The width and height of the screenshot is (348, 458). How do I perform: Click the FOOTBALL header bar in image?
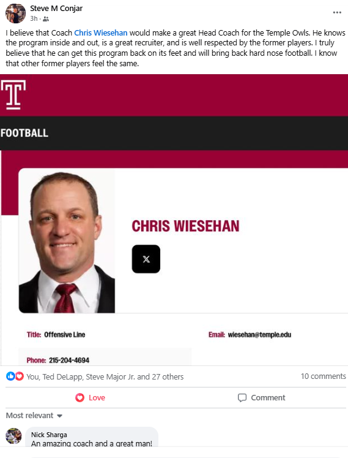click(x=174, y=133)
